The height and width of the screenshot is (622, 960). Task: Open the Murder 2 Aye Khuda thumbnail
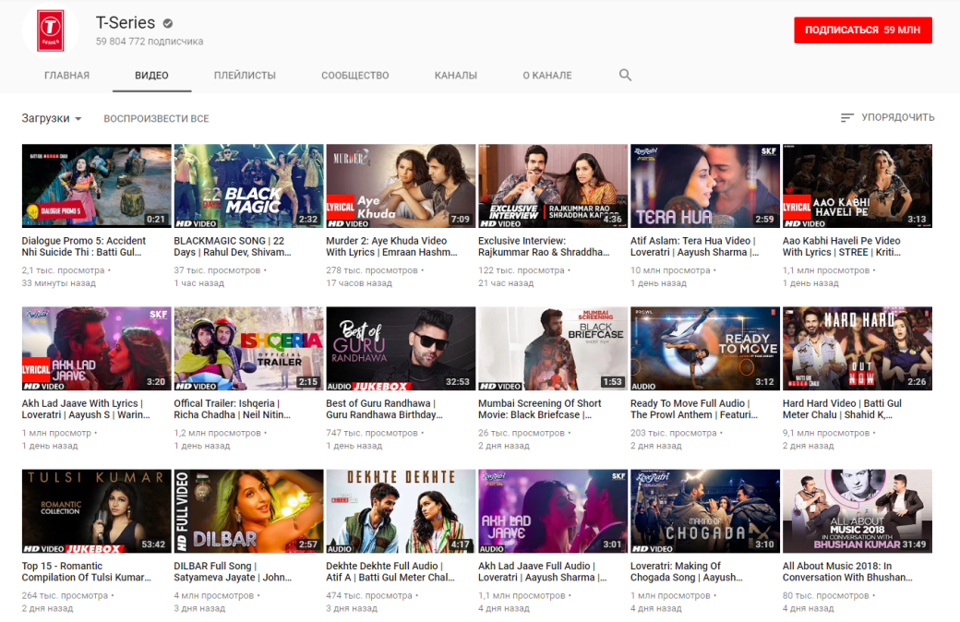click(401, 186)
